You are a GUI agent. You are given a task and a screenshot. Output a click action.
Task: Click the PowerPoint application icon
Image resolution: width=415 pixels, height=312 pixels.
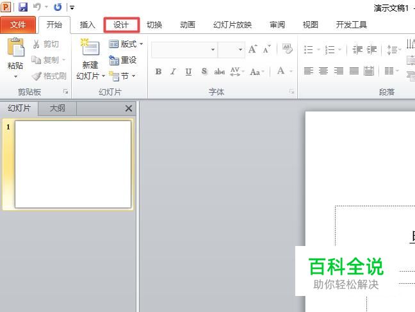[x=6, y=7]
